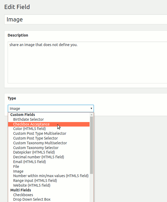Pick Datepicker (HTML5 field) option
Screen dimensions: 167x202
34,152
